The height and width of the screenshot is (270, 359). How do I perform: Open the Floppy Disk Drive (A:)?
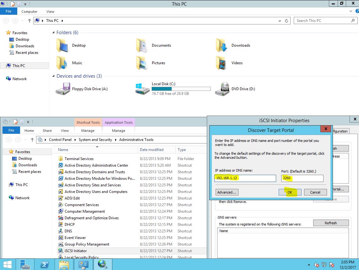[x=63, y=89]
